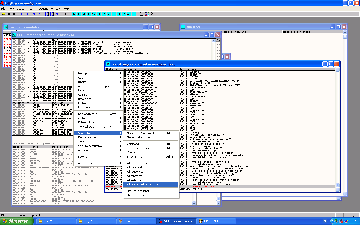The image size is (360, 225).
Task: Click the Restart program rewind icon
Action: pyautogui.click(x=9, y=14)
